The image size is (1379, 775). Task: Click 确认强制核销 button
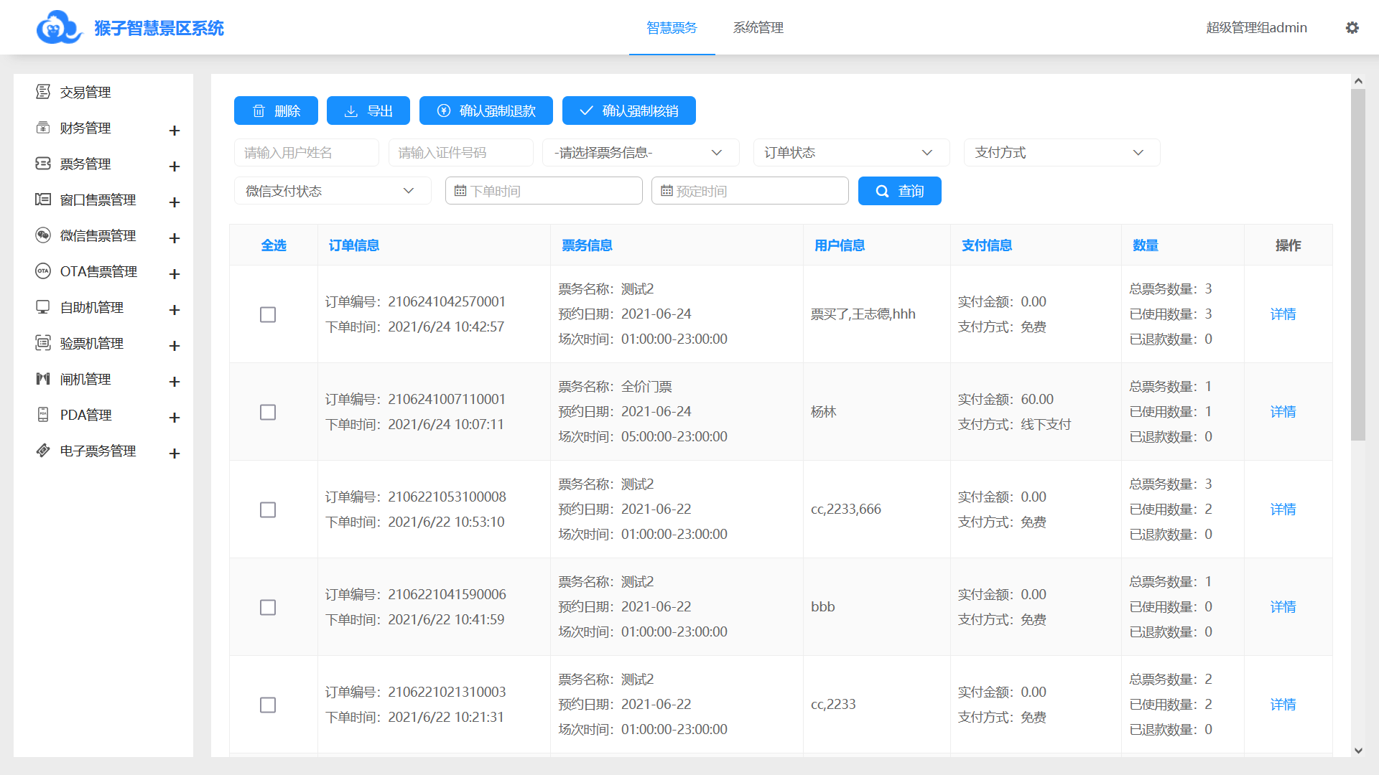[629, 111]
